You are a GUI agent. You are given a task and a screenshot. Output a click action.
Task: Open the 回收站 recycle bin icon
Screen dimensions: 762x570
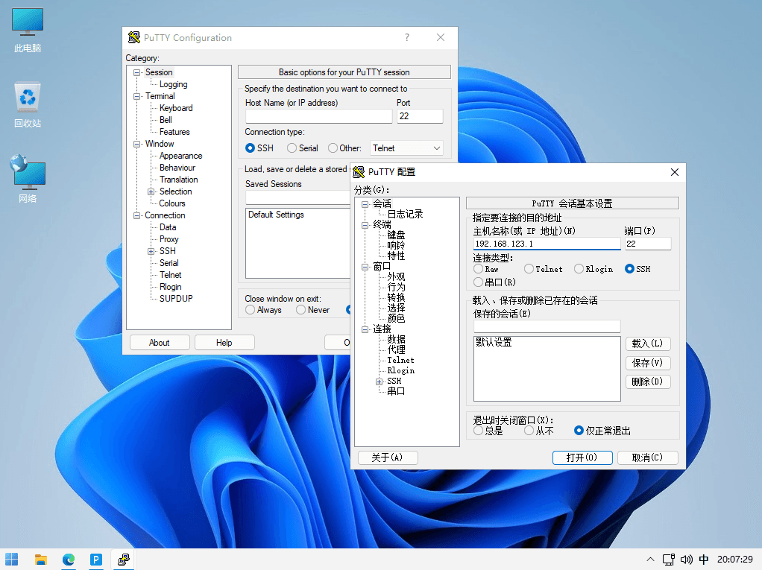point(27,105)
